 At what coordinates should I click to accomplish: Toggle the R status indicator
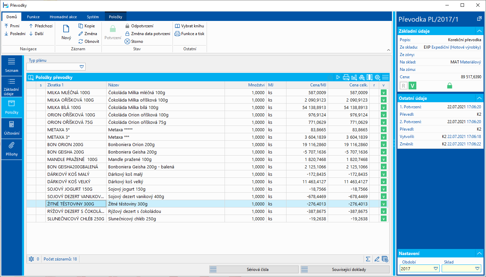(403, 86)
